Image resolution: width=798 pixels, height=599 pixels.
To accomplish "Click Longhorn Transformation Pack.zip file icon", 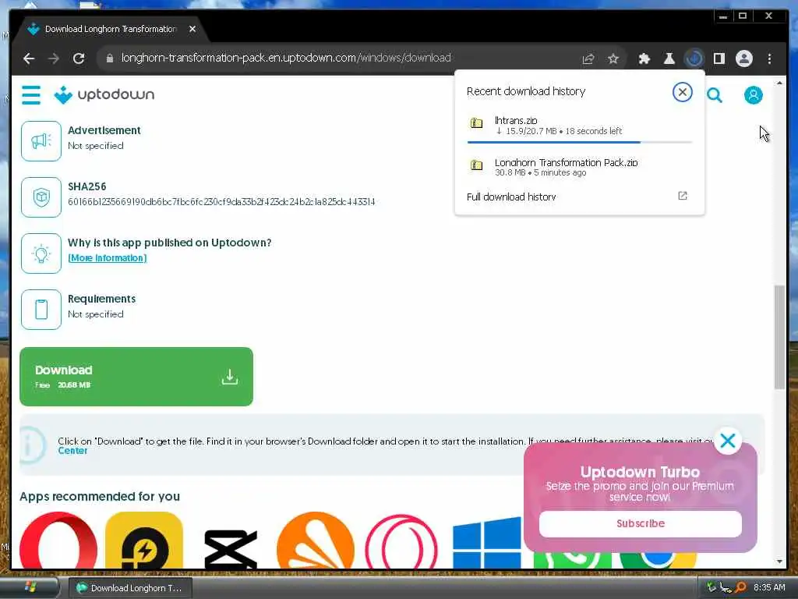I will point(476,165).
